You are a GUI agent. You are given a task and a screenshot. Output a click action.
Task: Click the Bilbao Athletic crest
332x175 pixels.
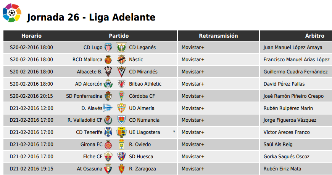pyautogui.click(x=121, y=84)
